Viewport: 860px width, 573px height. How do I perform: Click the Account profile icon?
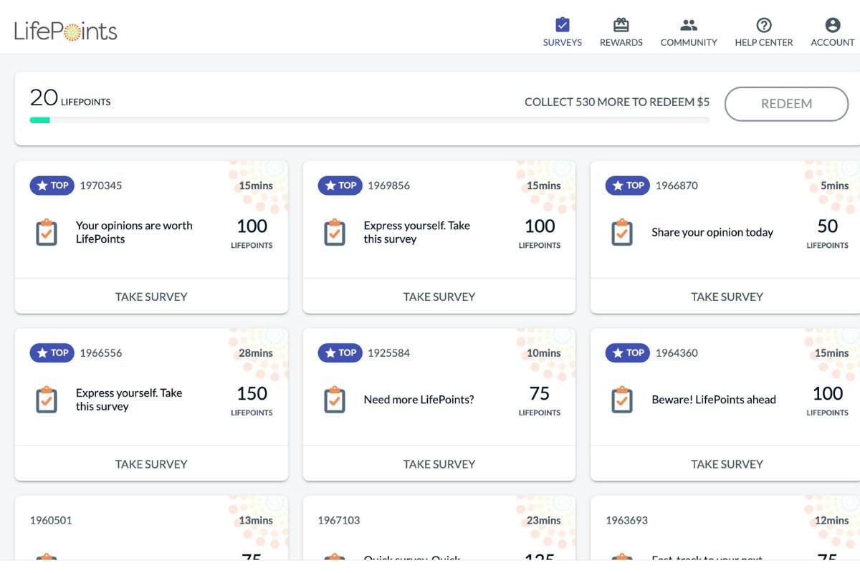point(831,24)
